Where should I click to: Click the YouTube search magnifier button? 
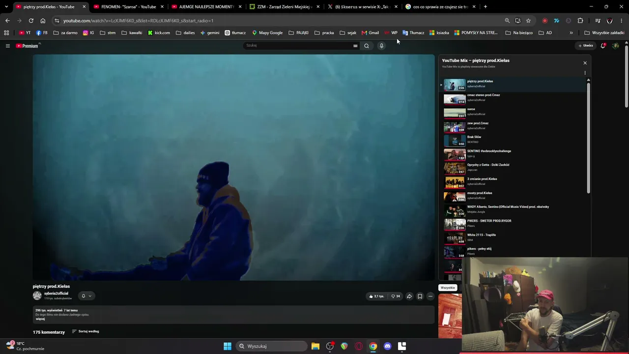[x=366, y=46]
